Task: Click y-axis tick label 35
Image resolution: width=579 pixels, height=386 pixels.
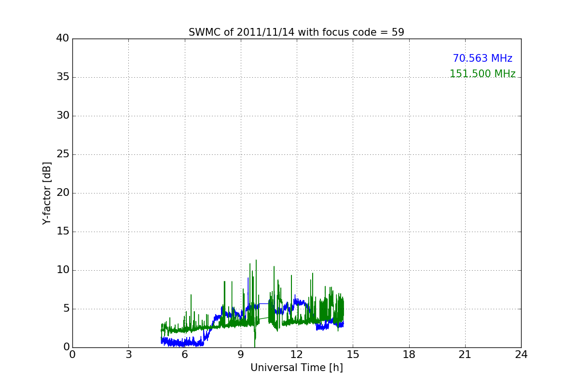Action: tap(63, 77)
